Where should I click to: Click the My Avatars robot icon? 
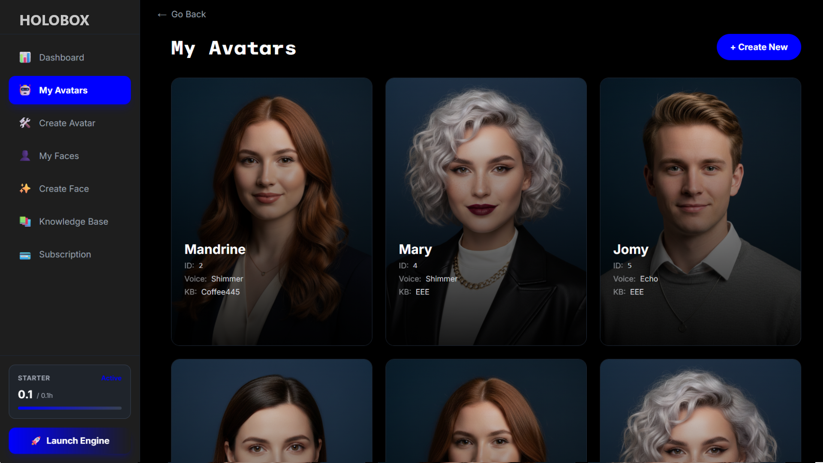pyautogui.click(x=25, y=90)
